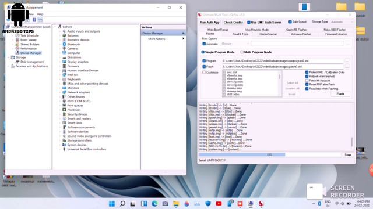Select the Ports (COM & LPT) category
The height and width of the screenshot is (209, 373).
pos(79,101)
